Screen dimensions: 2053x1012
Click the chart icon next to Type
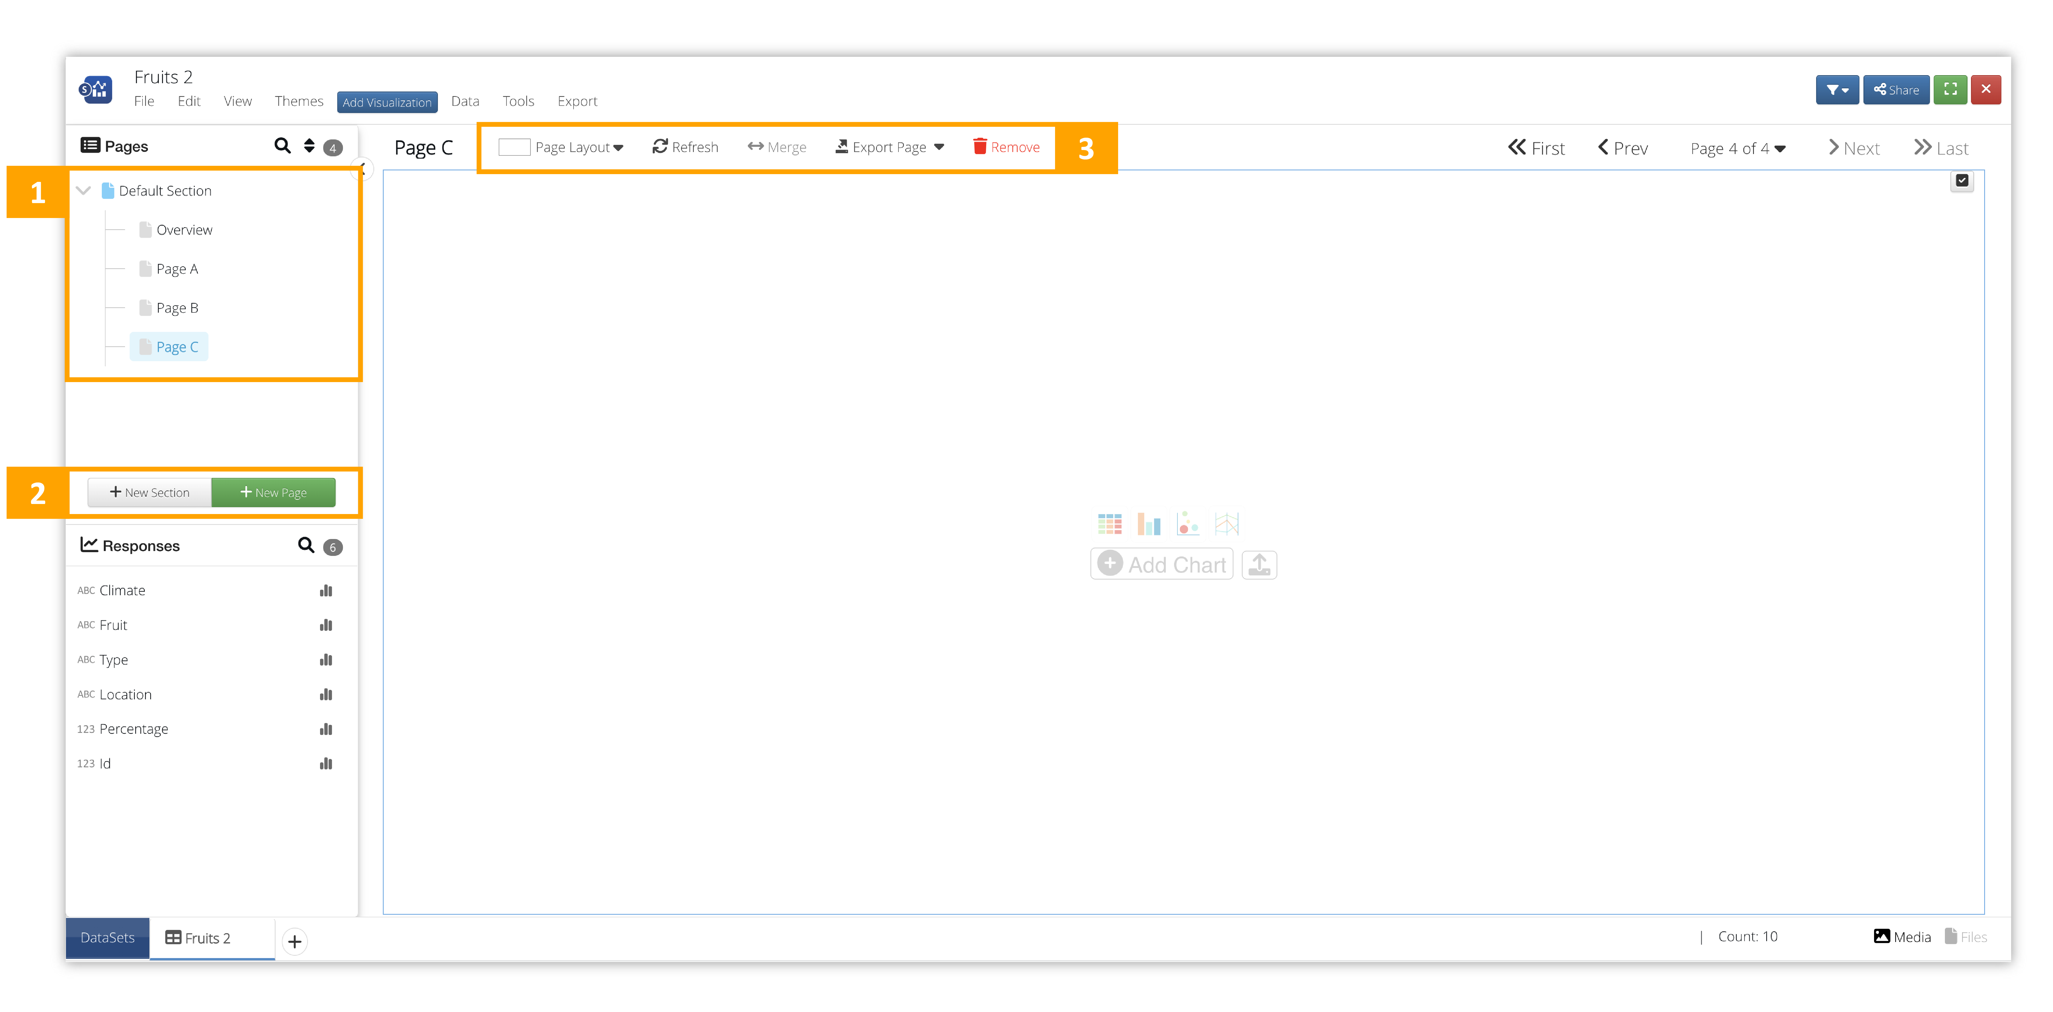[326, 660]
